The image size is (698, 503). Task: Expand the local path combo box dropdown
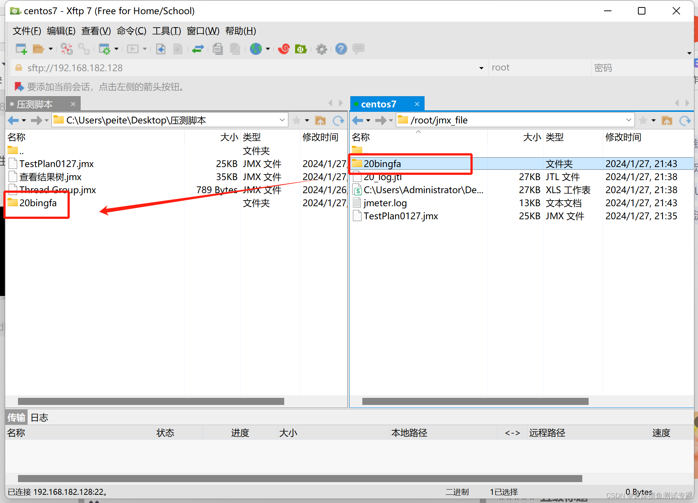coord(282,120)
